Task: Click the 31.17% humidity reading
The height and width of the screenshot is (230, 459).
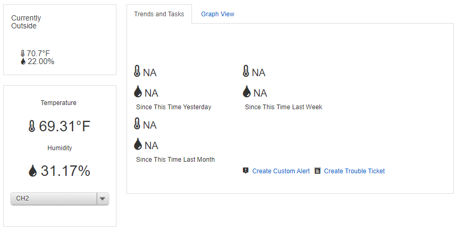Action: point(65,171)
